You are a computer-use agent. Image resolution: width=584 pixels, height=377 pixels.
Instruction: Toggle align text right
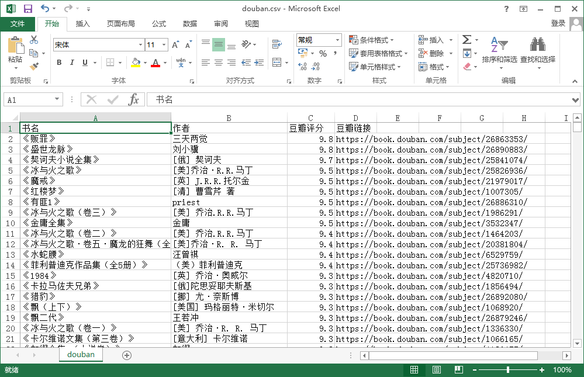click(231, 63)
